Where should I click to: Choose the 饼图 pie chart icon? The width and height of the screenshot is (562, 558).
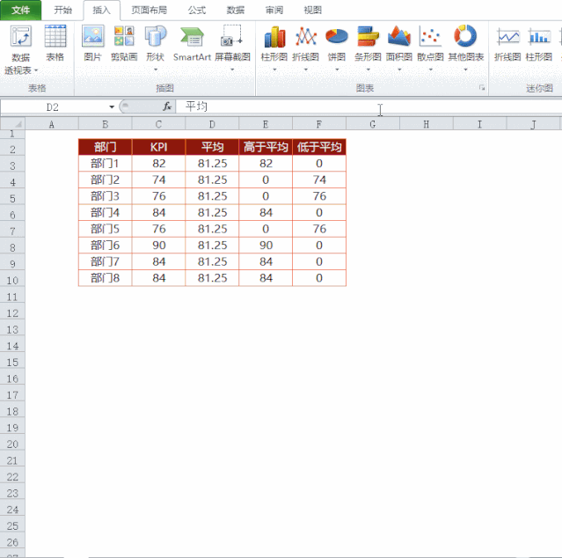[336, 42]
